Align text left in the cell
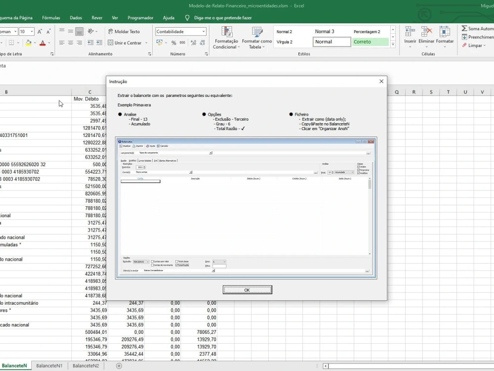Viewport: 494px width, 371px height. [x=62, y=43]
